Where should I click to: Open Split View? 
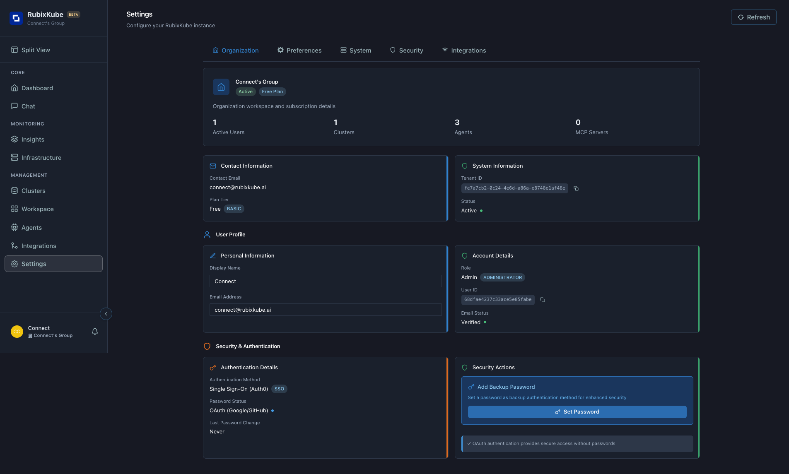pyautogui.click(x=36, y=50)
